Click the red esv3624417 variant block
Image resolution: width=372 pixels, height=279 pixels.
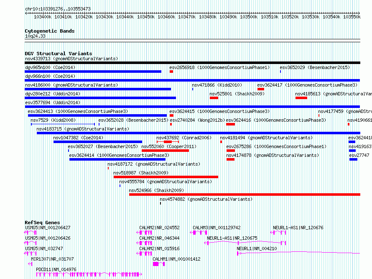tap(261, 89)
